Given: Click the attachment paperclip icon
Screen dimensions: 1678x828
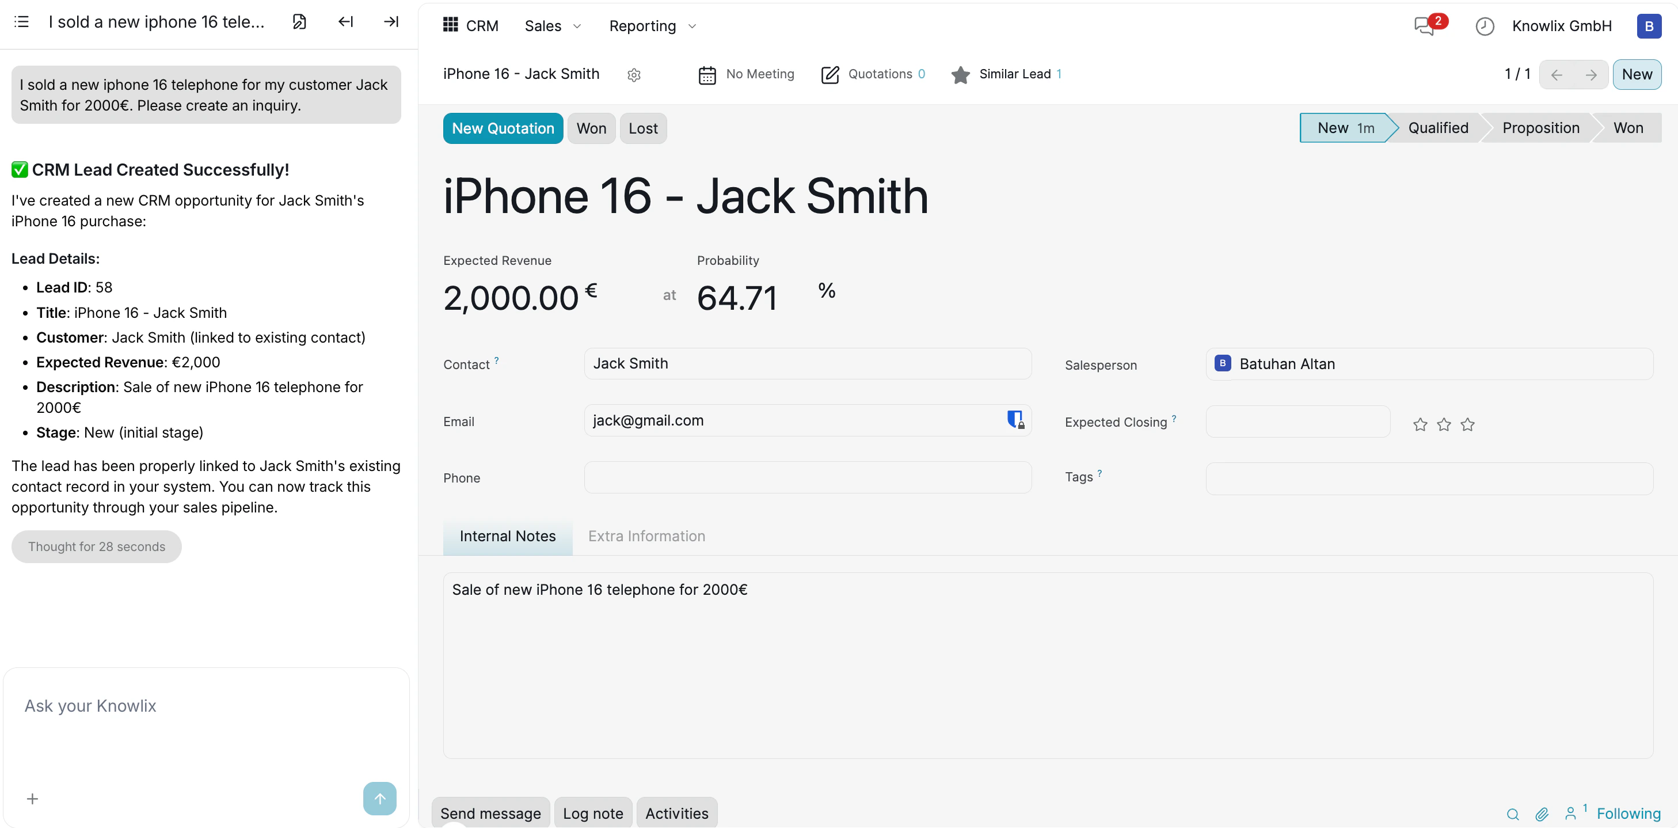Looking at the screenshot, I should coord(1541,814).
